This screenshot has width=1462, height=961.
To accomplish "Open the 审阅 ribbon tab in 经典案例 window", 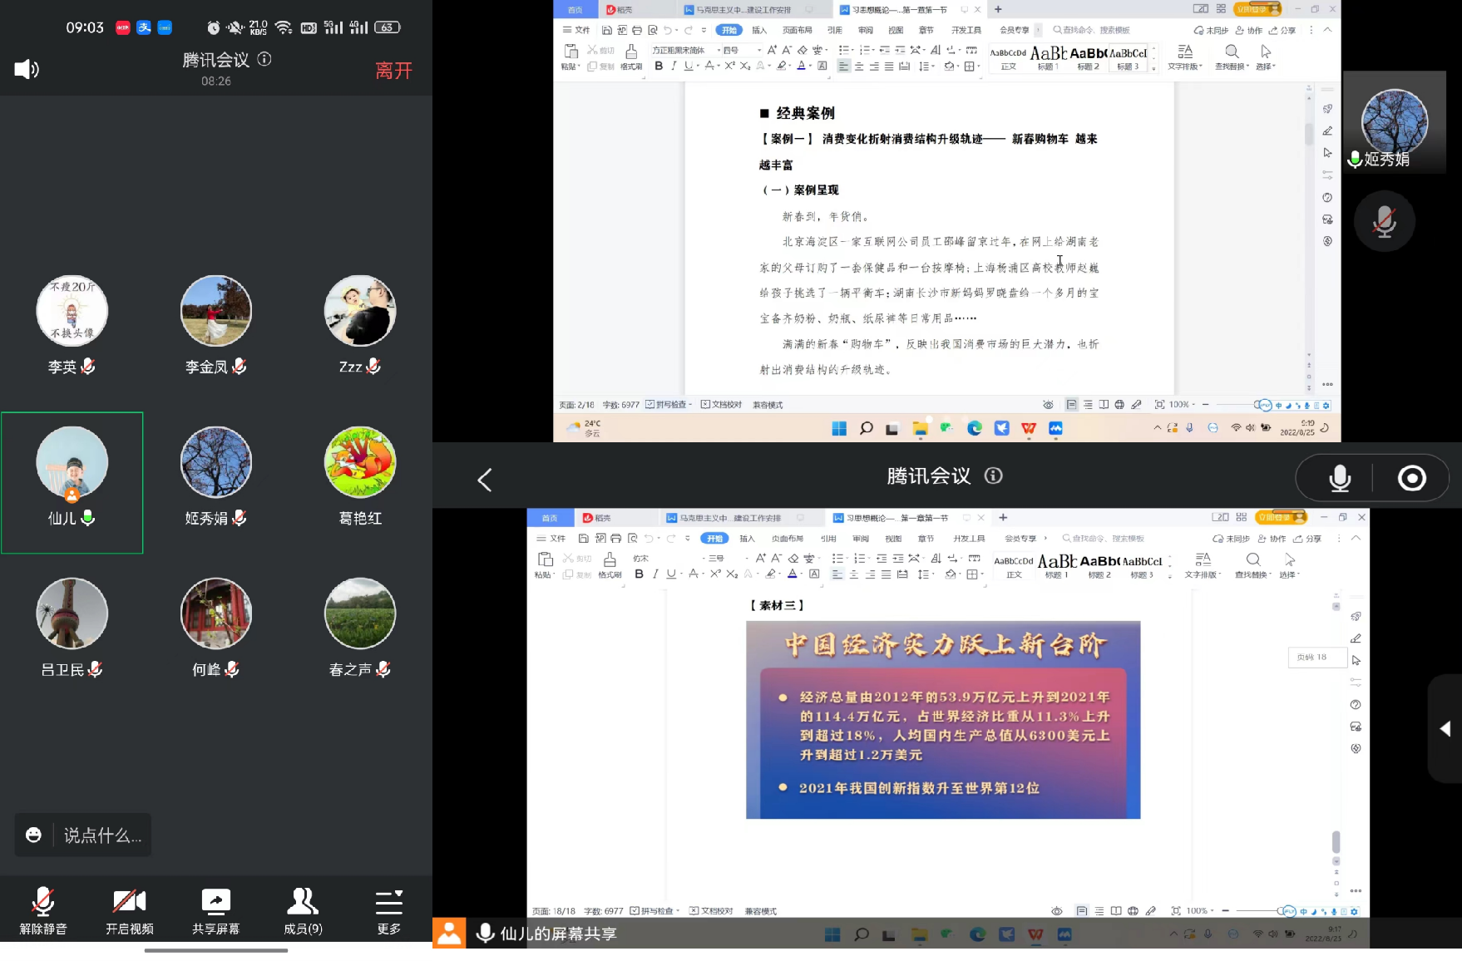I will tap(866, 30).
